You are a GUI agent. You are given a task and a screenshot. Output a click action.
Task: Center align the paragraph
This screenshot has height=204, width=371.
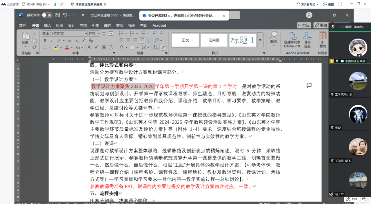(128, 40)
